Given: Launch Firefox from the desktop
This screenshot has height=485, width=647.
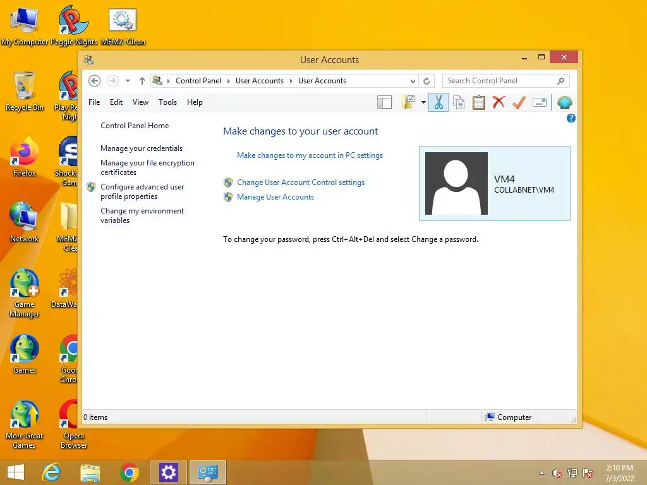Looking at the screenshot, I should (25, 157).
